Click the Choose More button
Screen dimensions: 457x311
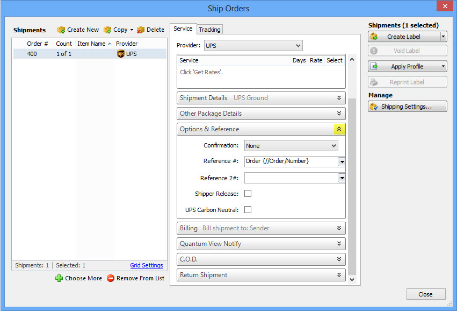(79, 278)
